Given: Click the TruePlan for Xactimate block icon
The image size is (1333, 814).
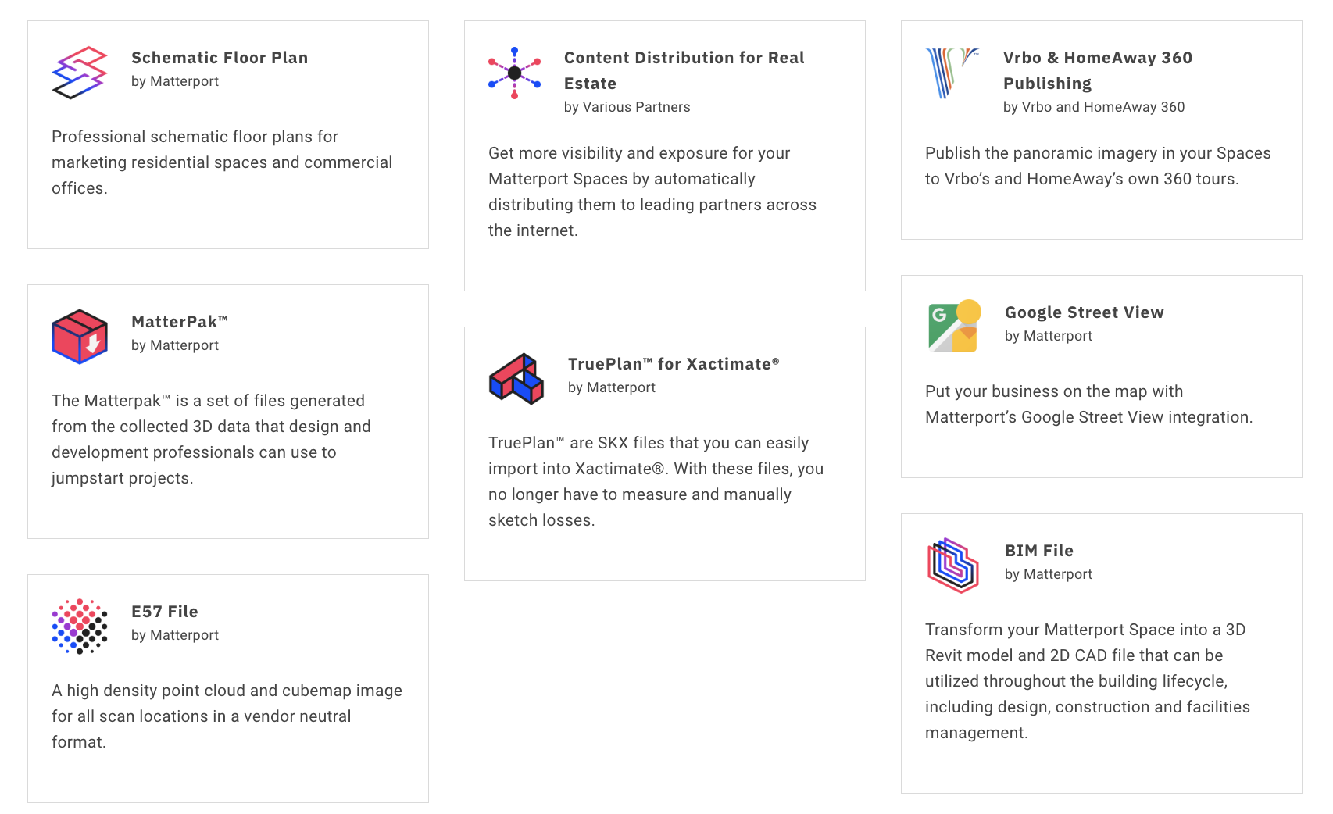Looking at the screenshot, I should [516, 379].
